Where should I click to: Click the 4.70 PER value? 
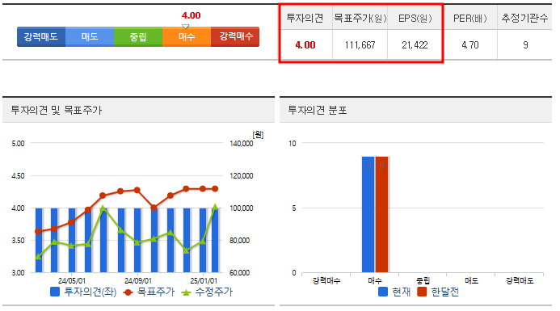pos(470,45)
